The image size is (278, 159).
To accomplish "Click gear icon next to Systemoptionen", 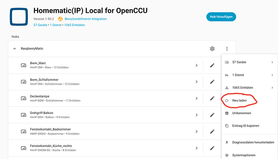I will click(x=227, y=155).
